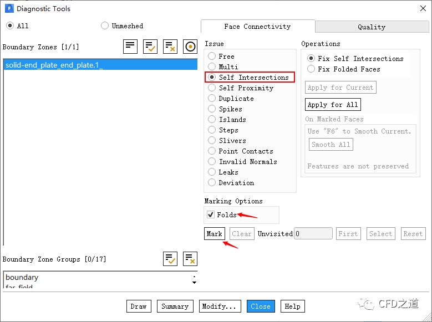Choose the Slivers issue option
The height and width of the screenshot is (322, 432).
point(212,140)
